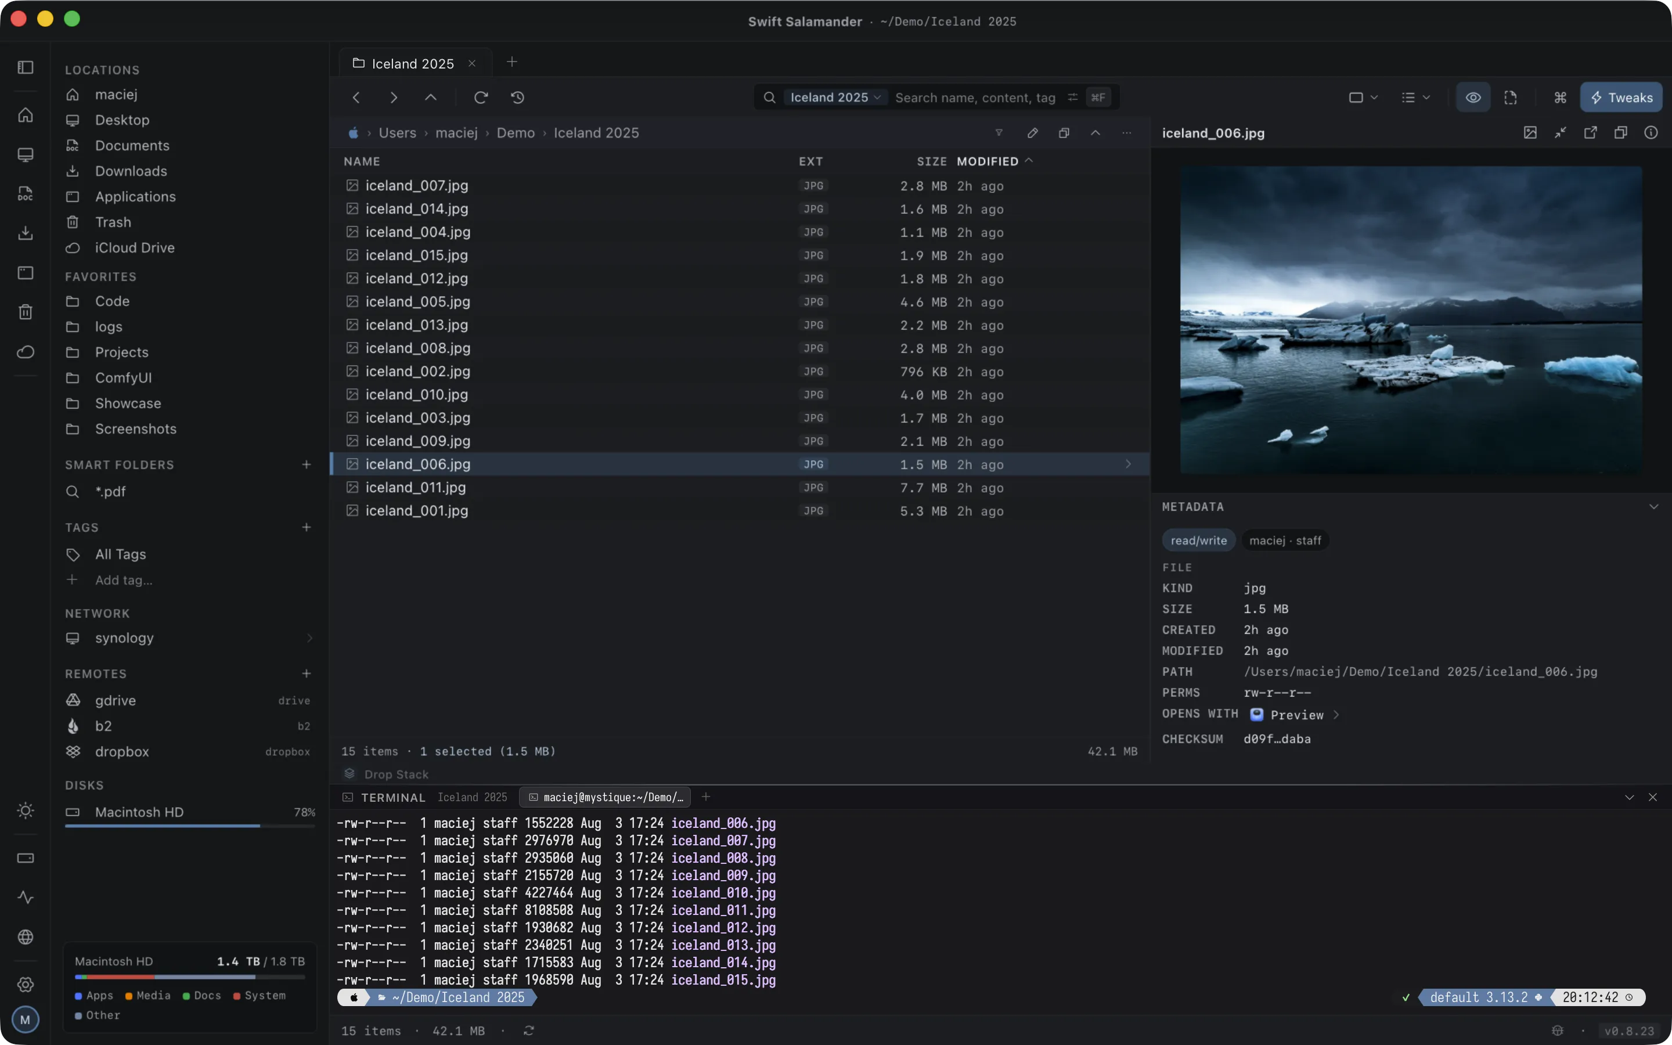Open the activity monitor pulse icon
The image size is (1672, 1045).
coord(26,897)
